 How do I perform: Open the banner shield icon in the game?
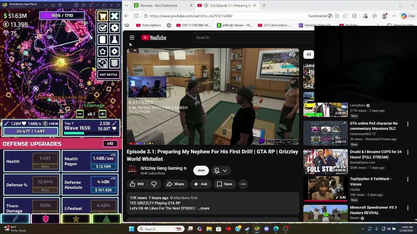(x=114, y=63)
